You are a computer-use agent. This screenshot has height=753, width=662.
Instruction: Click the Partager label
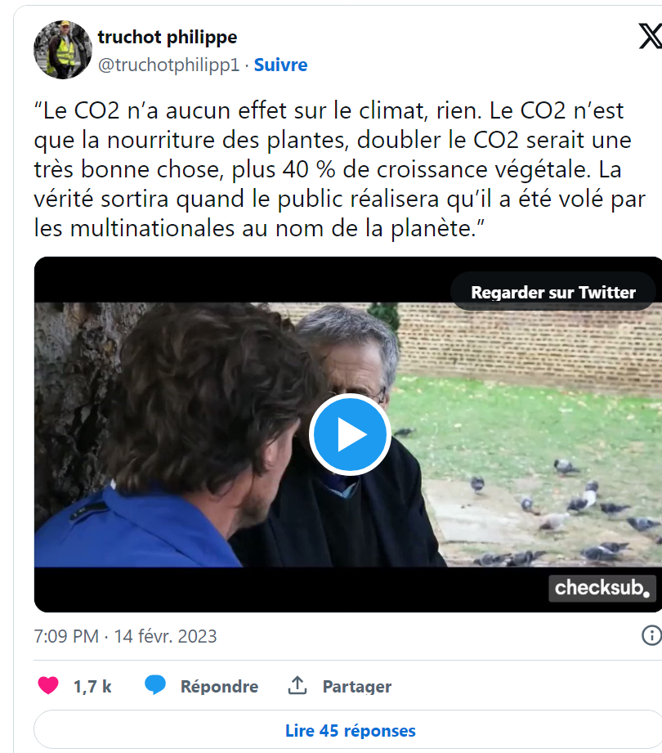click(x=356, y=687)
